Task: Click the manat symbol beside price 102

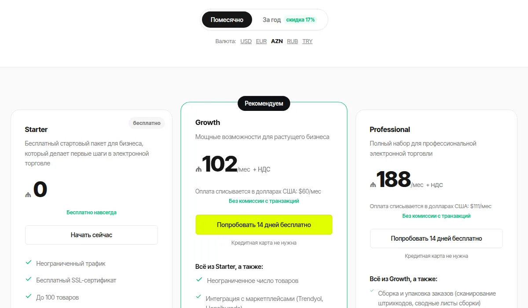Action: 198,169
